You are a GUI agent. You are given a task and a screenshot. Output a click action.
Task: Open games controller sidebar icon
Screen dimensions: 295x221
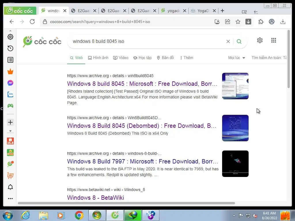click(x=10, y=106)
